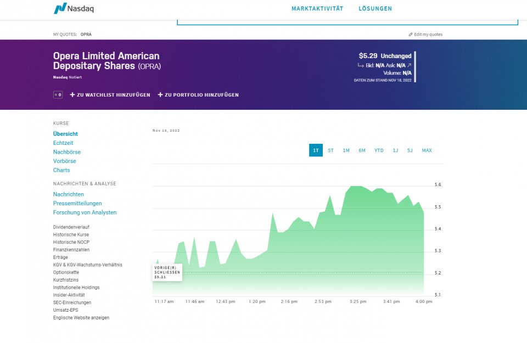527x343 pixels.
Task: Click the Nasdaq logo
Action: pos(74,8)
